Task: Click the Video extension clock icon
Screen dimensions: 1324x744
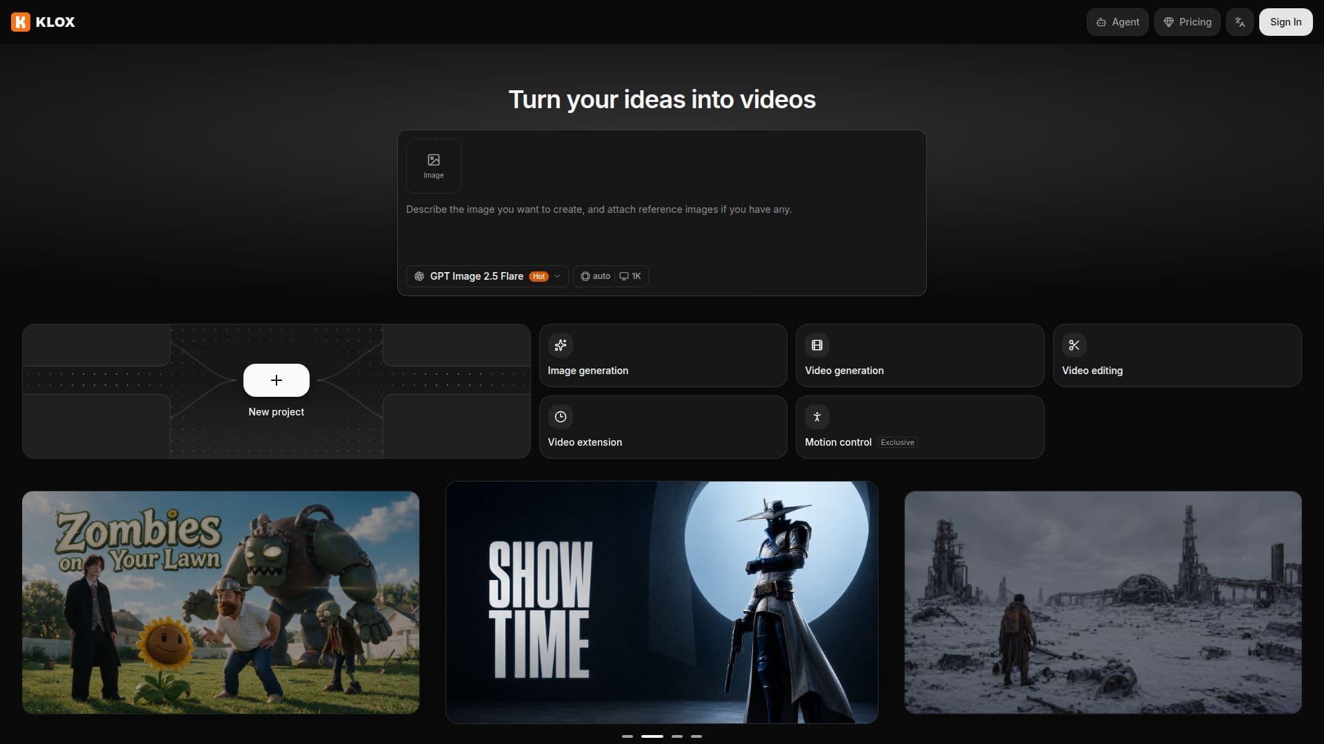Action: 560,417
